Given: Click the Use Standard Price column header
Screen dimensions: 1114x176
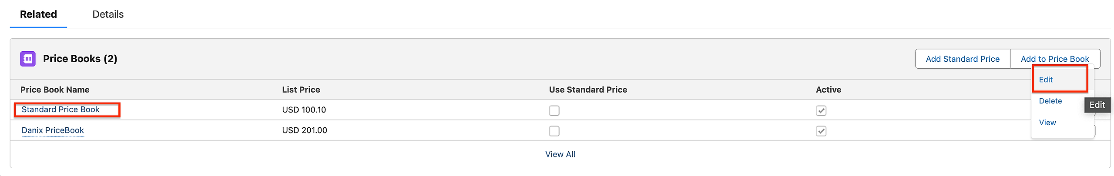Looking at the screenshot, I should (587, 90).
